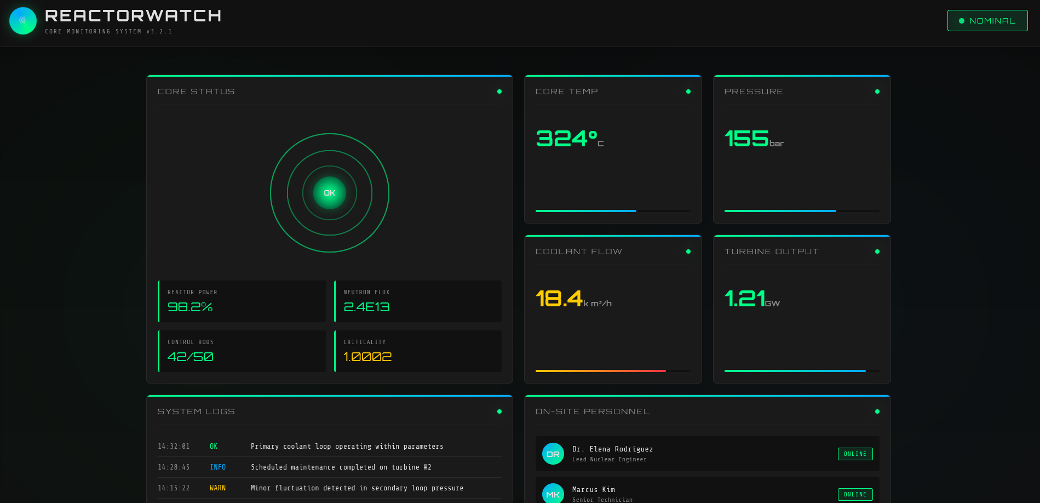Viewport: 1040px width, 503px height.
Task: Click the ReactorWatch atom logo icon
Action: (x=23, y=21)
